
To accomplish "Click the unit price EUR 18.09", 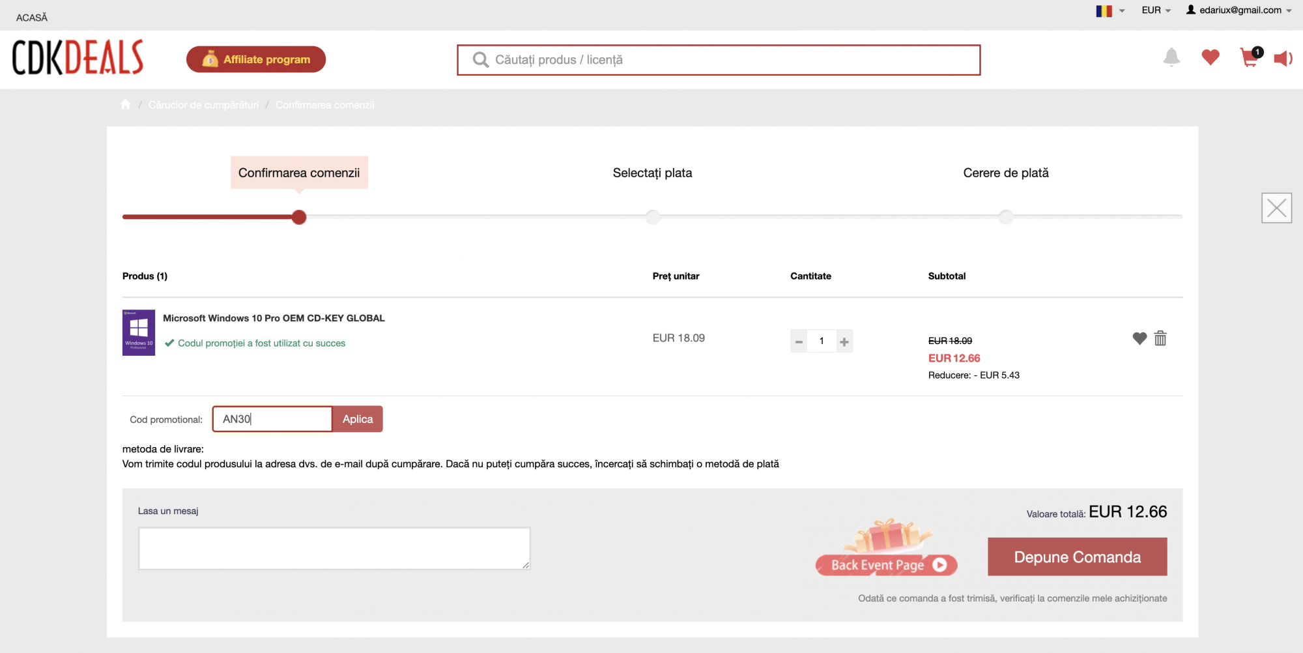I will 679,338.
